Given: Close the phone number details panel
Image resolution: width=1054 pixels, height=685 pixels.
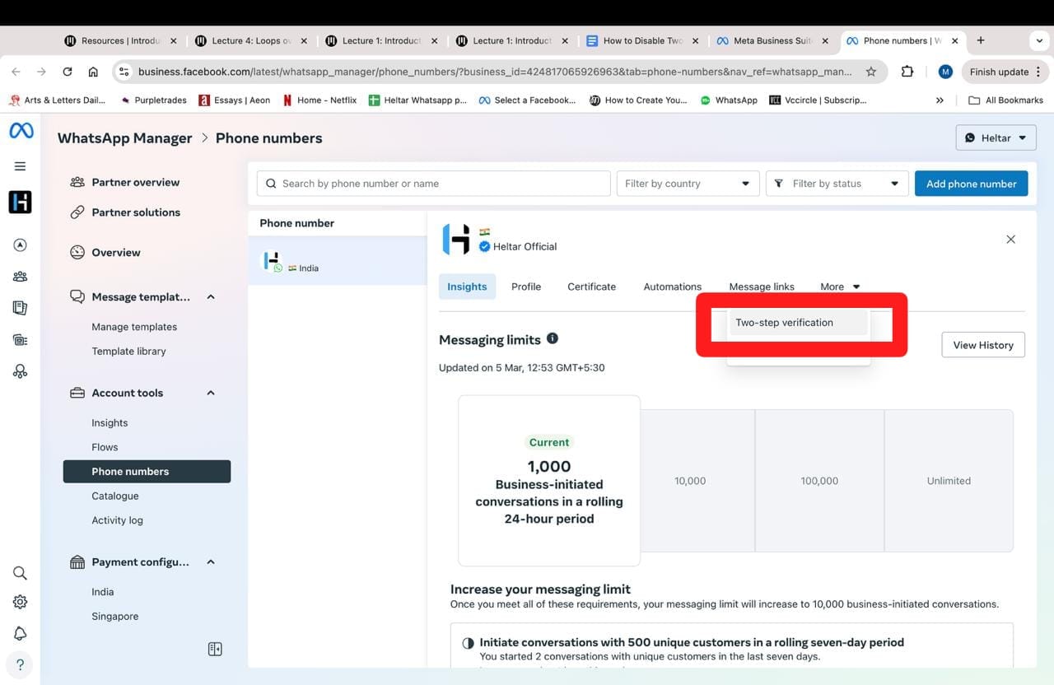Looking at the screenshot, I should click(1010, 240).
